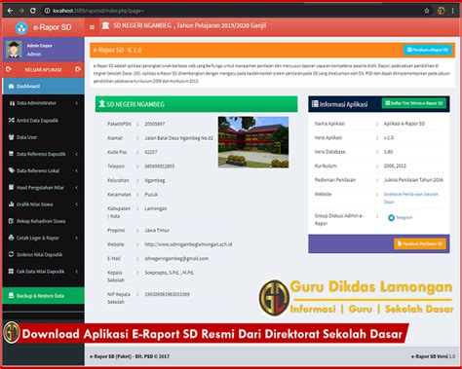
Task: Bookmark page with the star icon
Action: (x=427, y=11)
